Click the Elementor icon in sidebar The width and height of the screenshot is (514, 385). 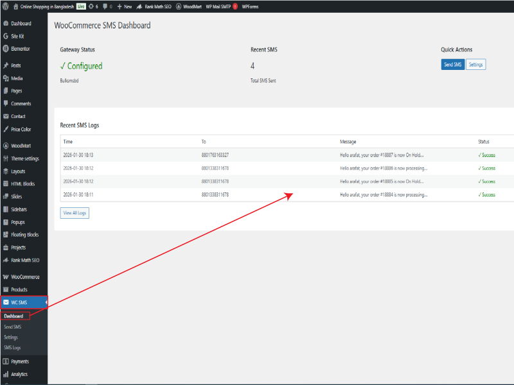point(6,49)
